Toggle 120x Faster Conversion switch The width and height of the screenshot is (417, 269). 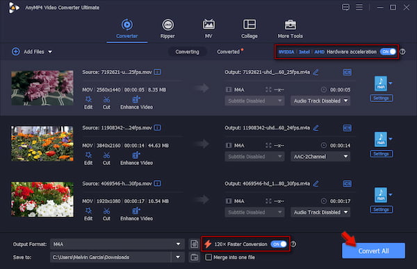click(x=279, y=244)
